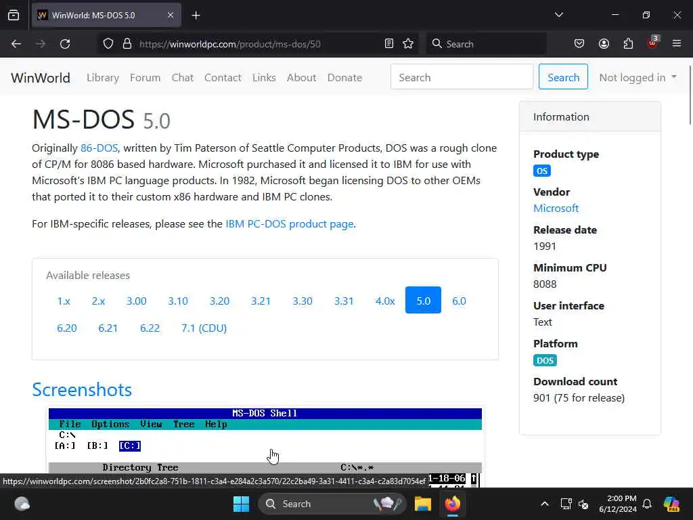Click the DOS platform badge
This screenshot has width=693, height=520.
[x=545, y=360]
